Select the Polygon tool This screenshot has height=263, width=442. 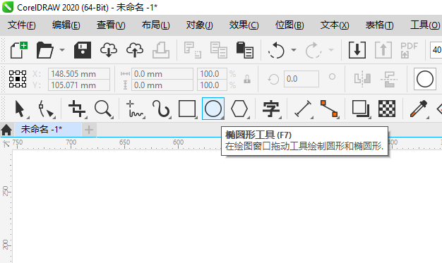(x=239, y=109)
